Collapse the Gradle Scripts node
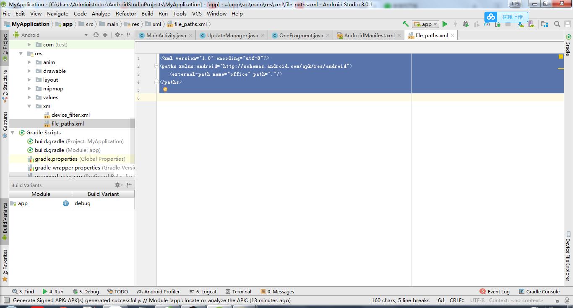The image size is (573, 308). pyautogui.click(x=12, y=133)
